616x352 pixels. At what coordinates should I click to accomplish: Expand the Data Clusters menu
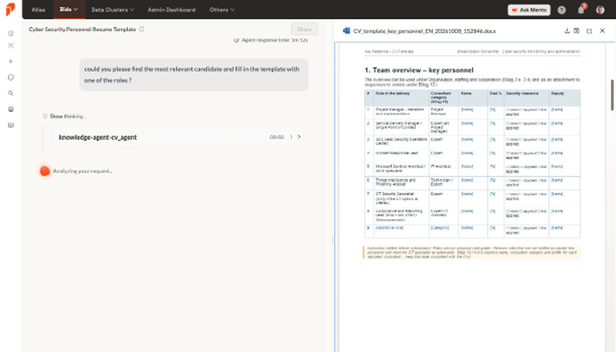click(x=113, y=10)
